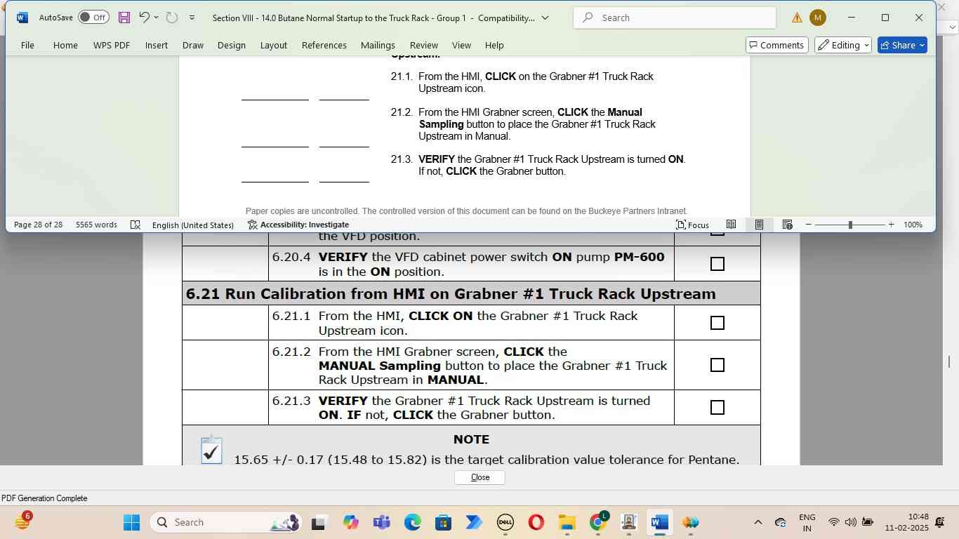
Task: Show hidden tray icons chevron
Action: pos(758,522)
